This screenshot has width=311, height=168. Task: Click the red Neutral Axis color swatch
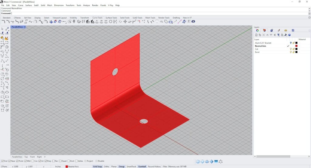pyautogui.click(x=296, y=46)
